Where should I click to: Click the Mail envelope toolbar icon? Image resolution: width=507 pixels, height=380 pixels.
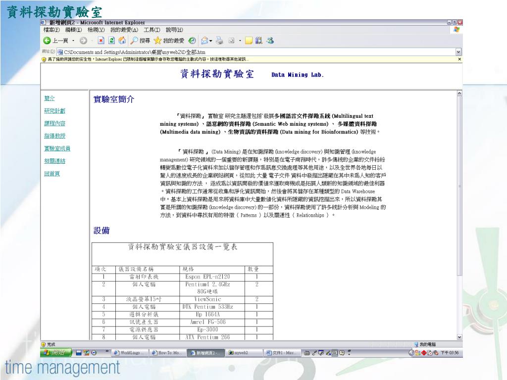pyautogui.click(x=204, y=41)
